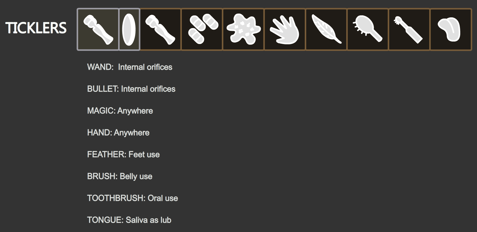The height and width of the screenshot is (232, 477).
Task: Click the highlighted wand icon in the gray-bordered slot
Action: [x=98, y=29]
